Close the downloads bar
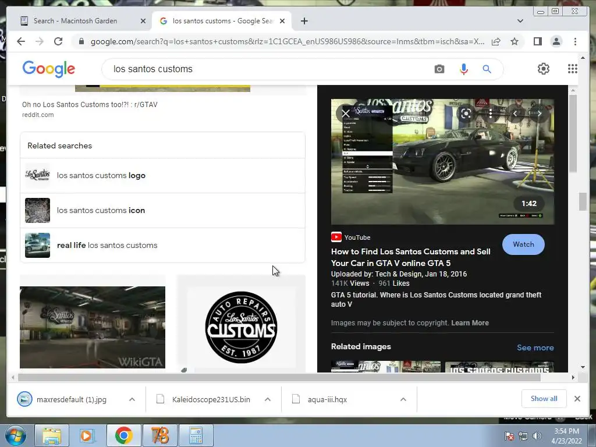596x447 pixels. (x=577, y=399)
